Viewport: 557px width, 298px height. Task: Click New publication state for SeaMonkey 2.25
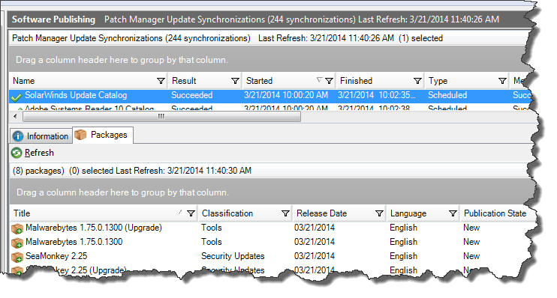471,256
